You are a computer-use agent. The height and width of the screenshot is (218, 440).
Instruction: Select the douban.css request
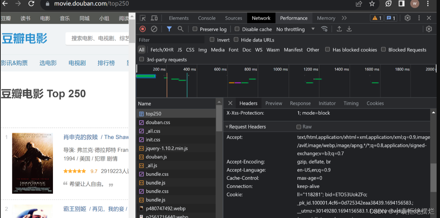[x=176, y=122]
